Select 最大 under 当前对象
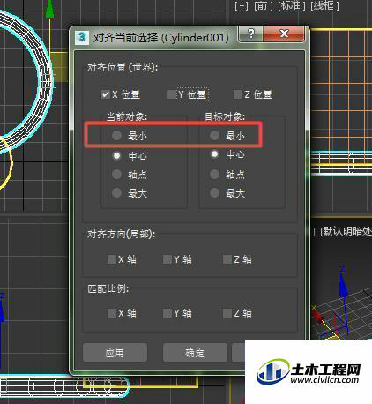 [116, 193]
